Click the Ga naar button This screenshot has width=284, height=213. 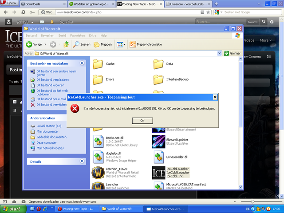(x=232, y=53)
